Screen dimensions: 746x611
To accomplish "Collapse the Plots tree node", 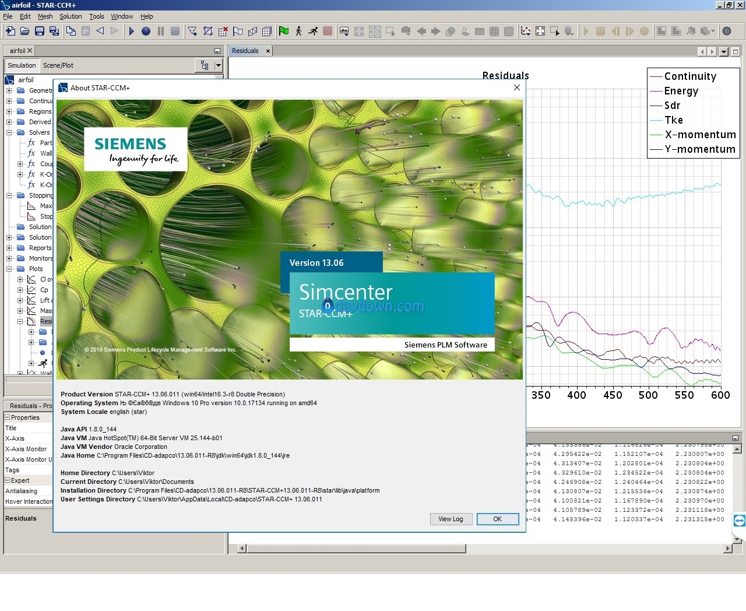I will [x=9, y=269].
